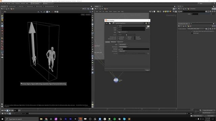The width and height of the screenshot is (216, 121).
Task: Step back one frame in playbar
Action: [5, 111]
